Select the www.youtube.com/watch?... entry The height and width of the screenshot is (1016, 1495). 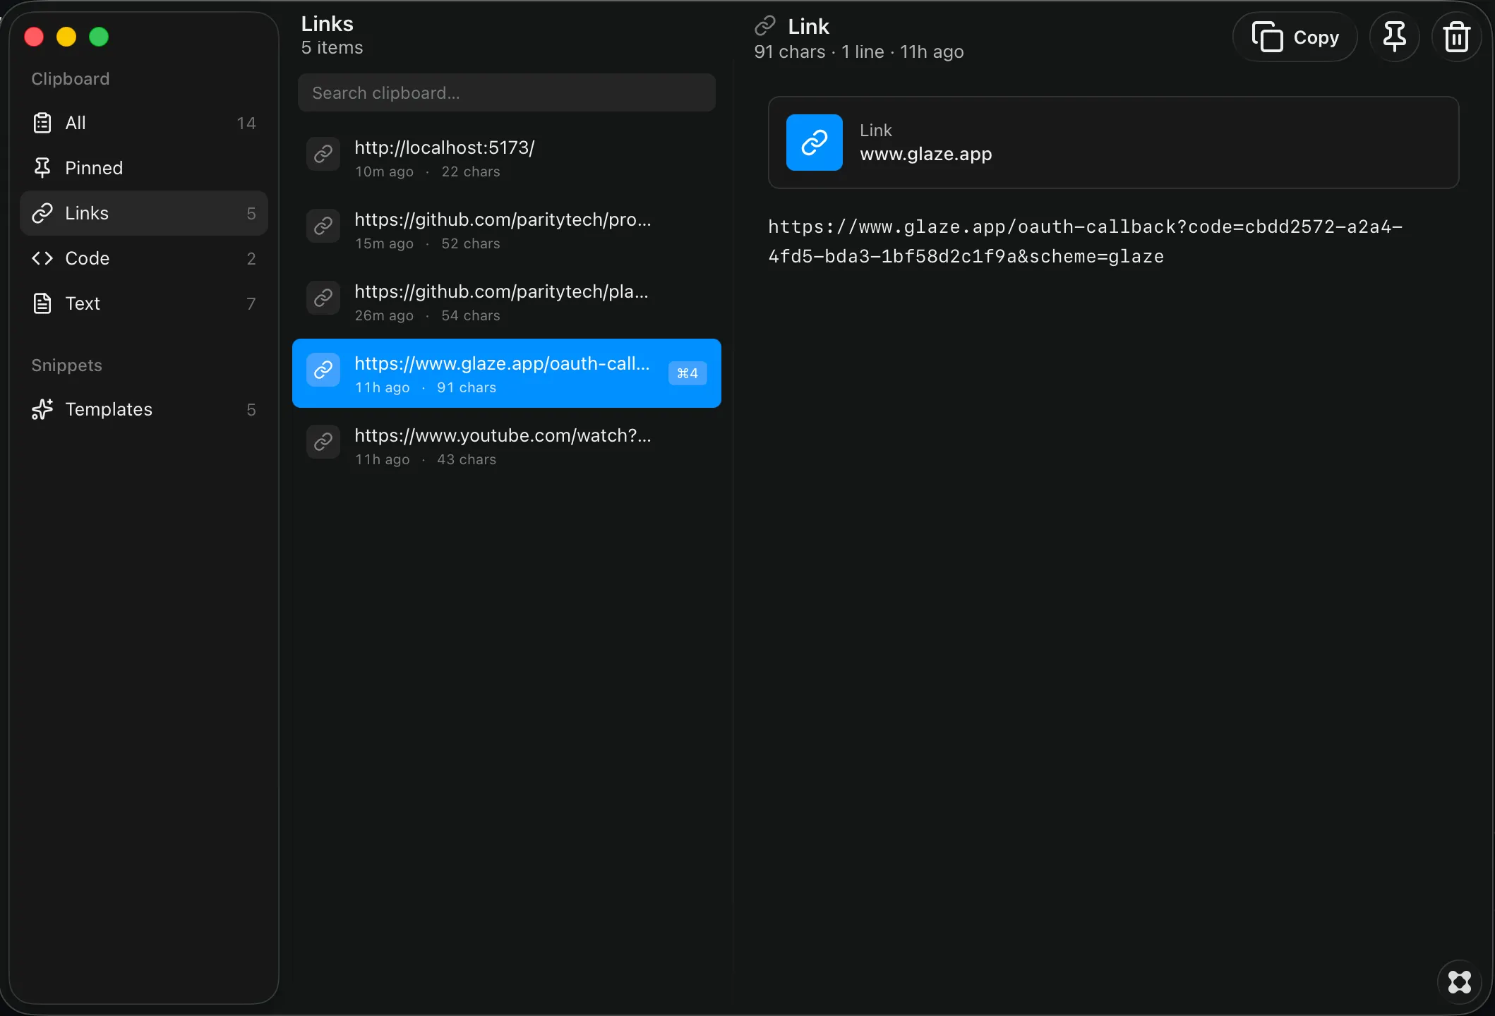point(507,447)
